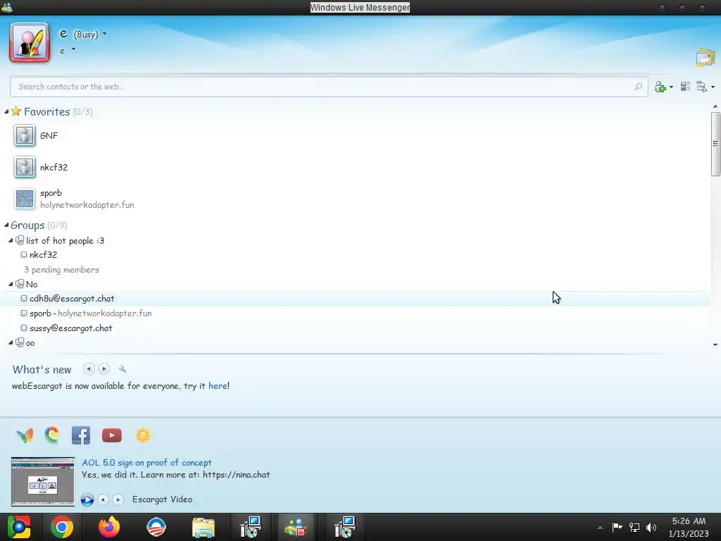
Task: Collapse the 'list of hot people :3' group
Action: point(11,240)
